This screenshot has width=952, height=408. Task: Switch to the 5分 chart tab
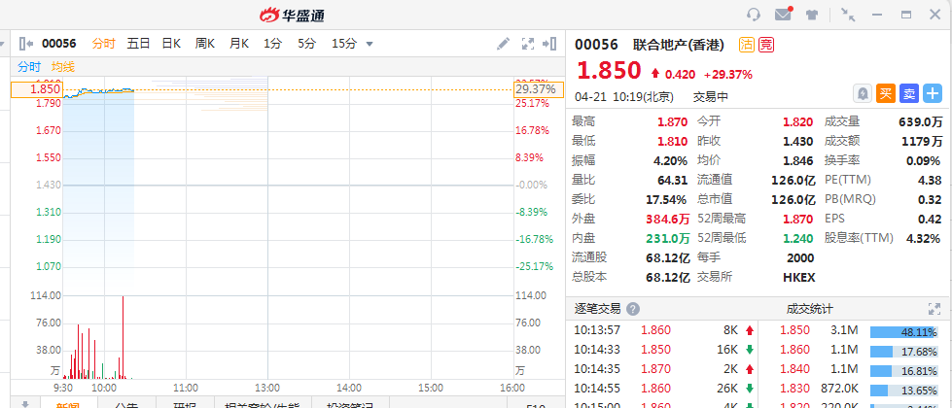306,43
